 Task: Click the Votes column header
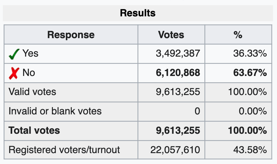point(171,35)
